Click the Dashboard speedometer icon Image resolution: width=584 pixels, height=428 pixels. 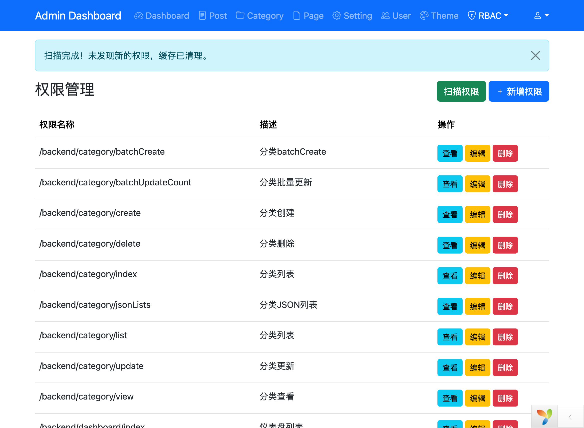[139, 15]
